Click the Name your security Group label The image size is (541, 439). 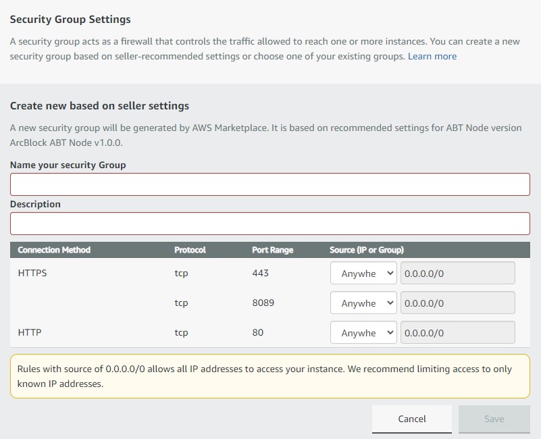tap(68, 165)
